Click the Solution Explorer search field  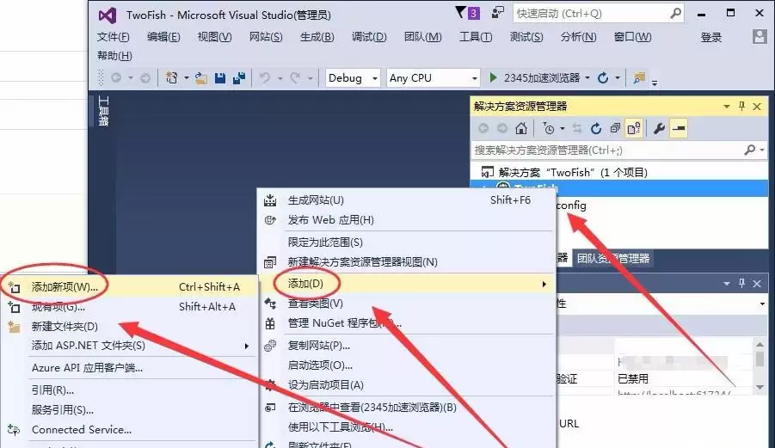point(619,150)
